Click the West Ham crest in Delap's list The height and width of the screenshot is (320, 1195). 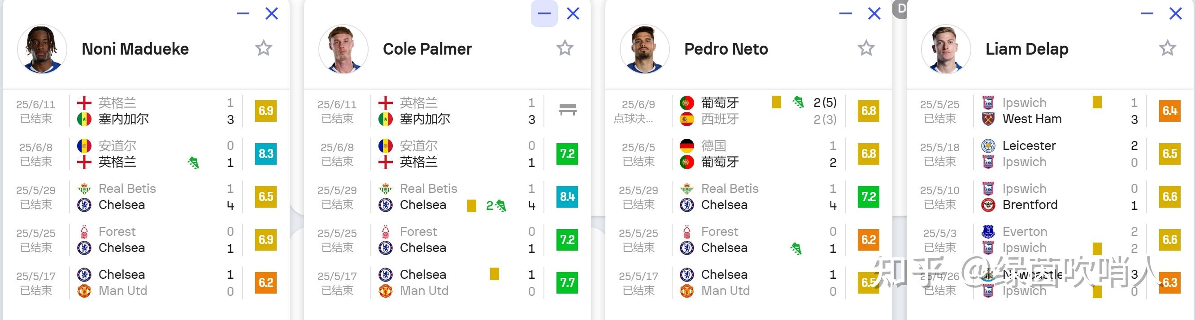click(988, 119)
